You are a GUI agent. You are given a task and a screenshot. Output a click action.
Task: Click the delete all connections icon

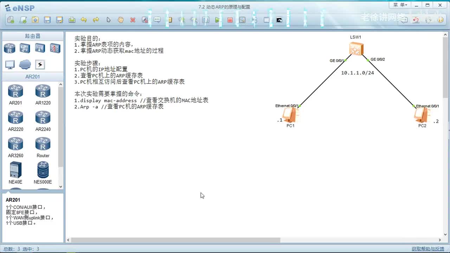[145, 20]
